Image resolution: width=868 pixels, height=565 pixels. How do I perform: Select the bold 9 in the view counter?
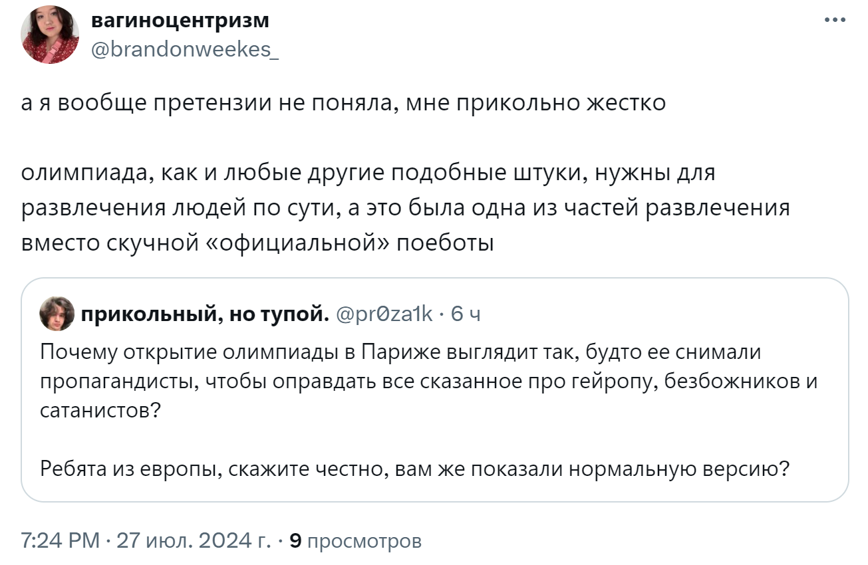tap(296, 541)
